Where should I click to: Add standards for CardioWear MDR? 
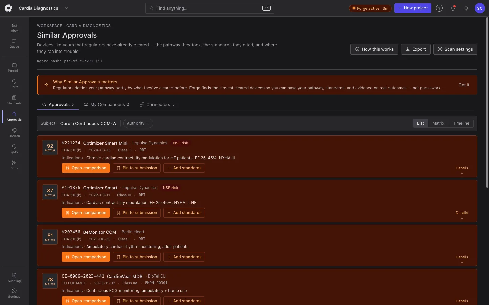tap(184, 301)
